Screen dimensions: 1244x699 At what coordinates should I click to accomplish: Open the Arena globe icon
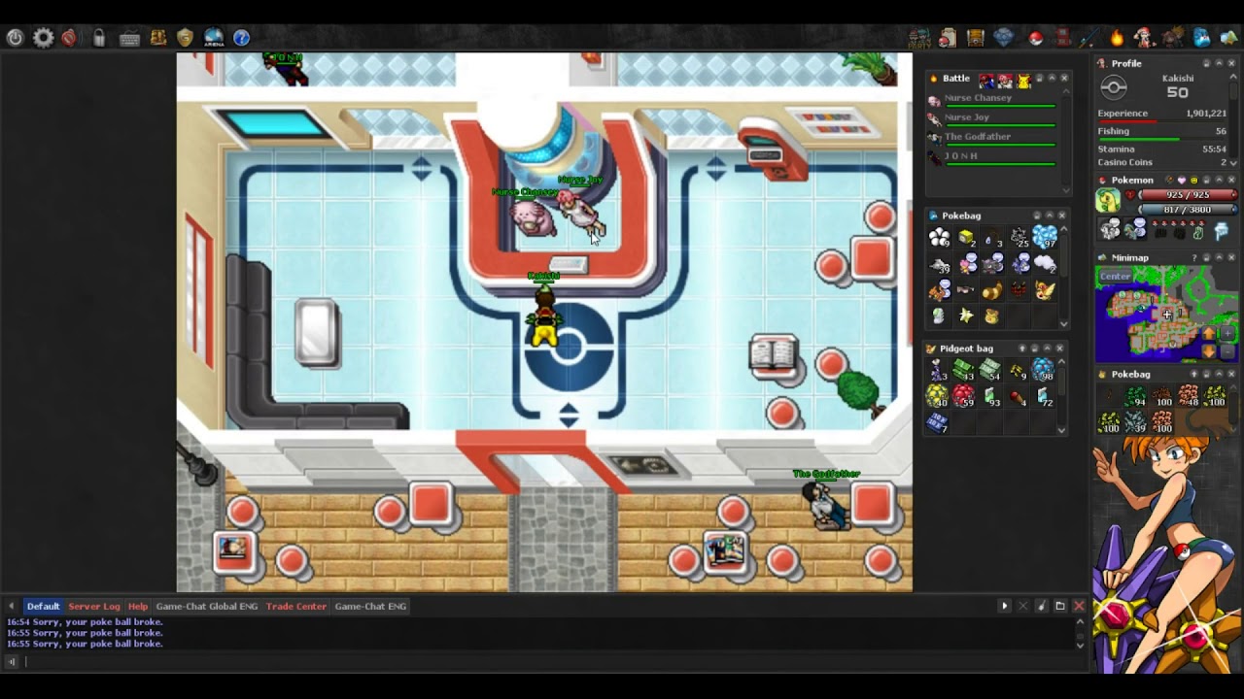point(213,38)
